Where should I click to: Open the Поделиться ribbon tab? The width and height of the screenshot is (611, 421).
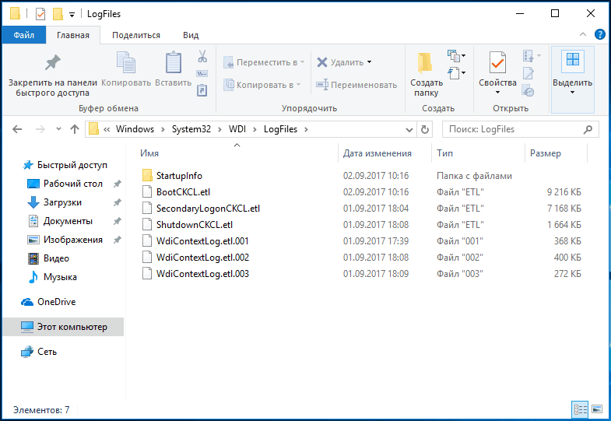(136, 35)
